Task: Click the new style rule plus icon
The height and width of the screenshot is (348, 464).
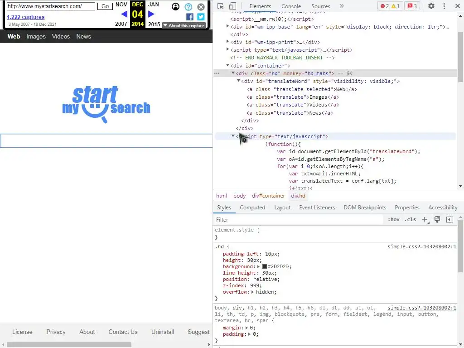Action: coord(425,219)
